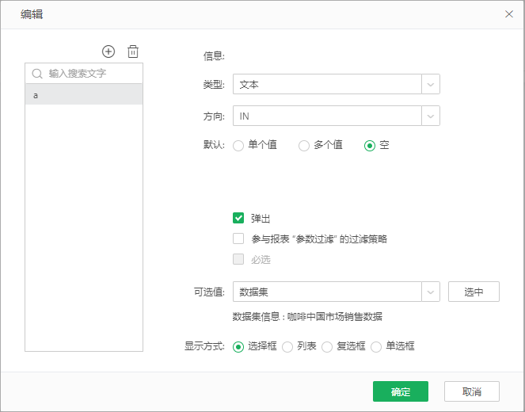This screenshot has width=525, height=412.
Task: Click the 选中 button
Action: pos(474,292)
